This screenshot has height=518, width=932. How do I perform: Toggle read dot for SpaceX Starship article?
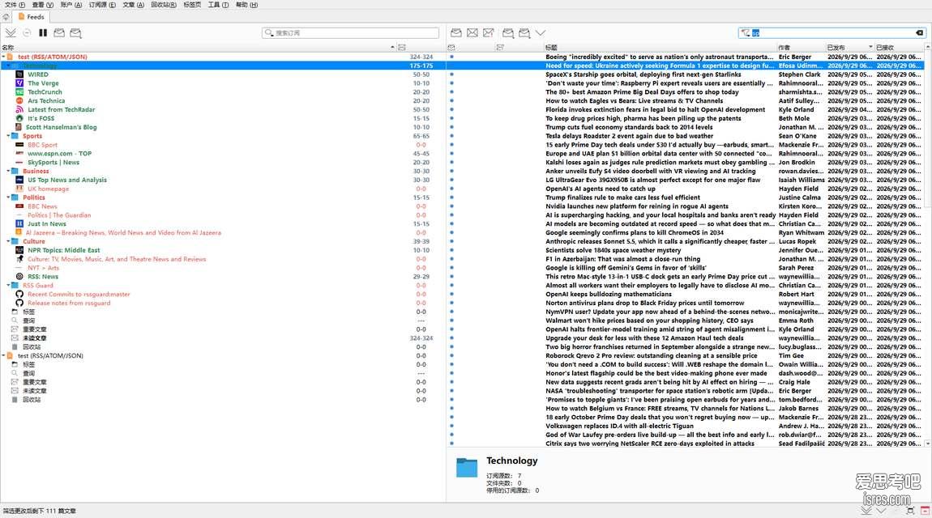click(451, 74)
